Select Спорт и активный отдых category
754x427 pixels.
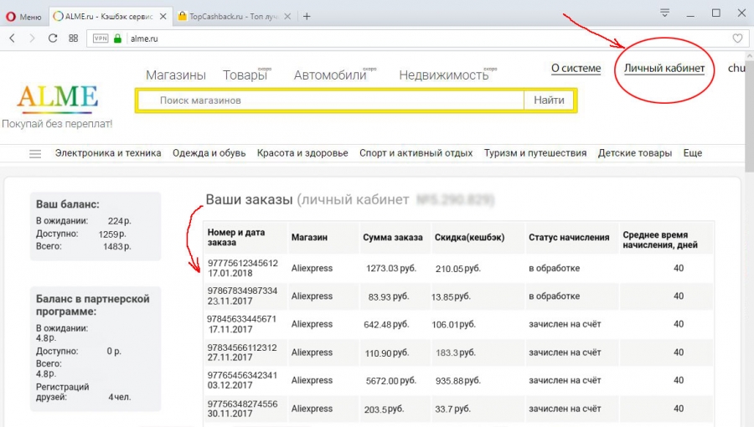[416, 152]
